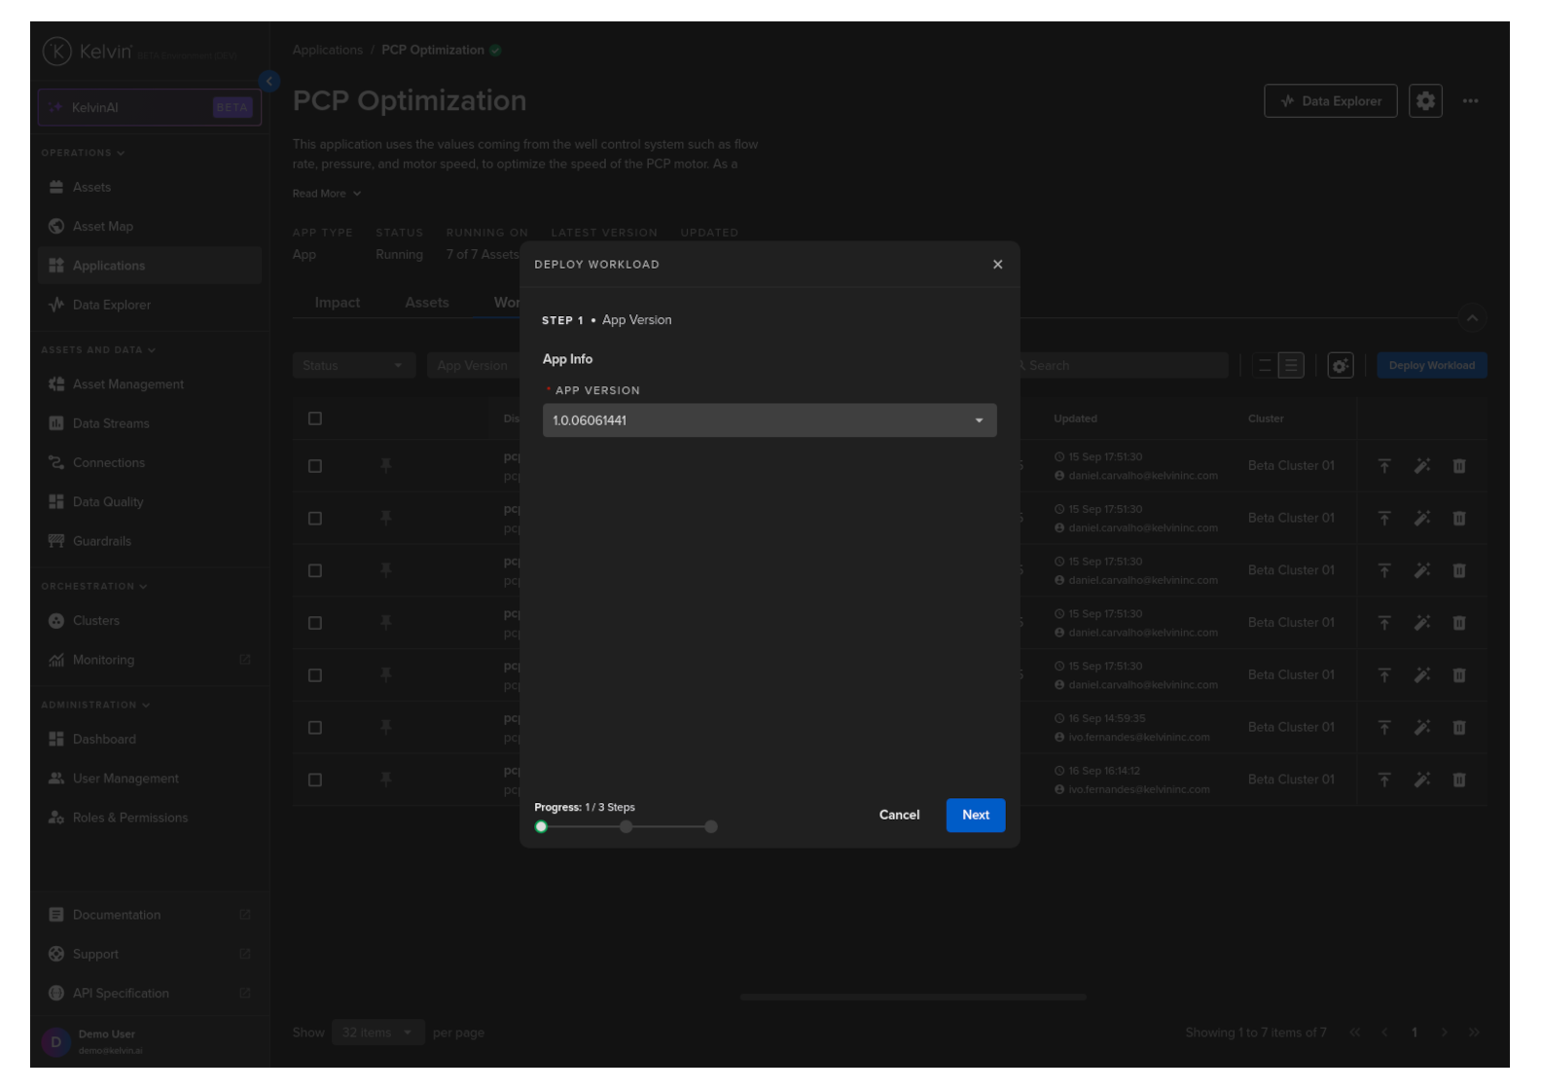Click the magic wand icon in second row
Screen dimensions: 1541x1090
click(x=1421, y=519)
